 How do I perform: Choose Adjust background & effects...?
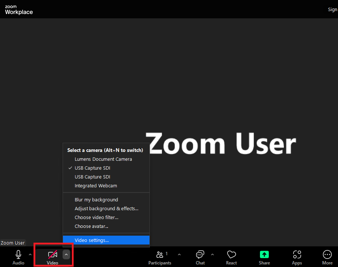click(106, 209)
